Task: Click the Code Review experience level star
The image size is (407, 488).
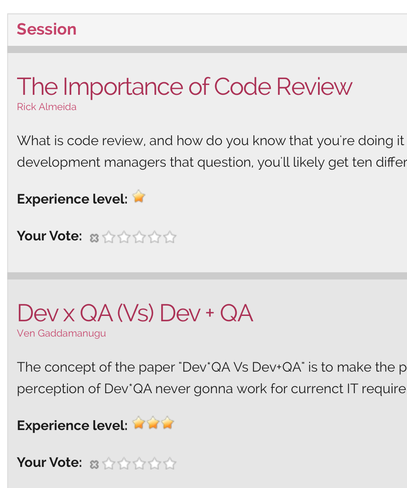Action: [139, 197]
